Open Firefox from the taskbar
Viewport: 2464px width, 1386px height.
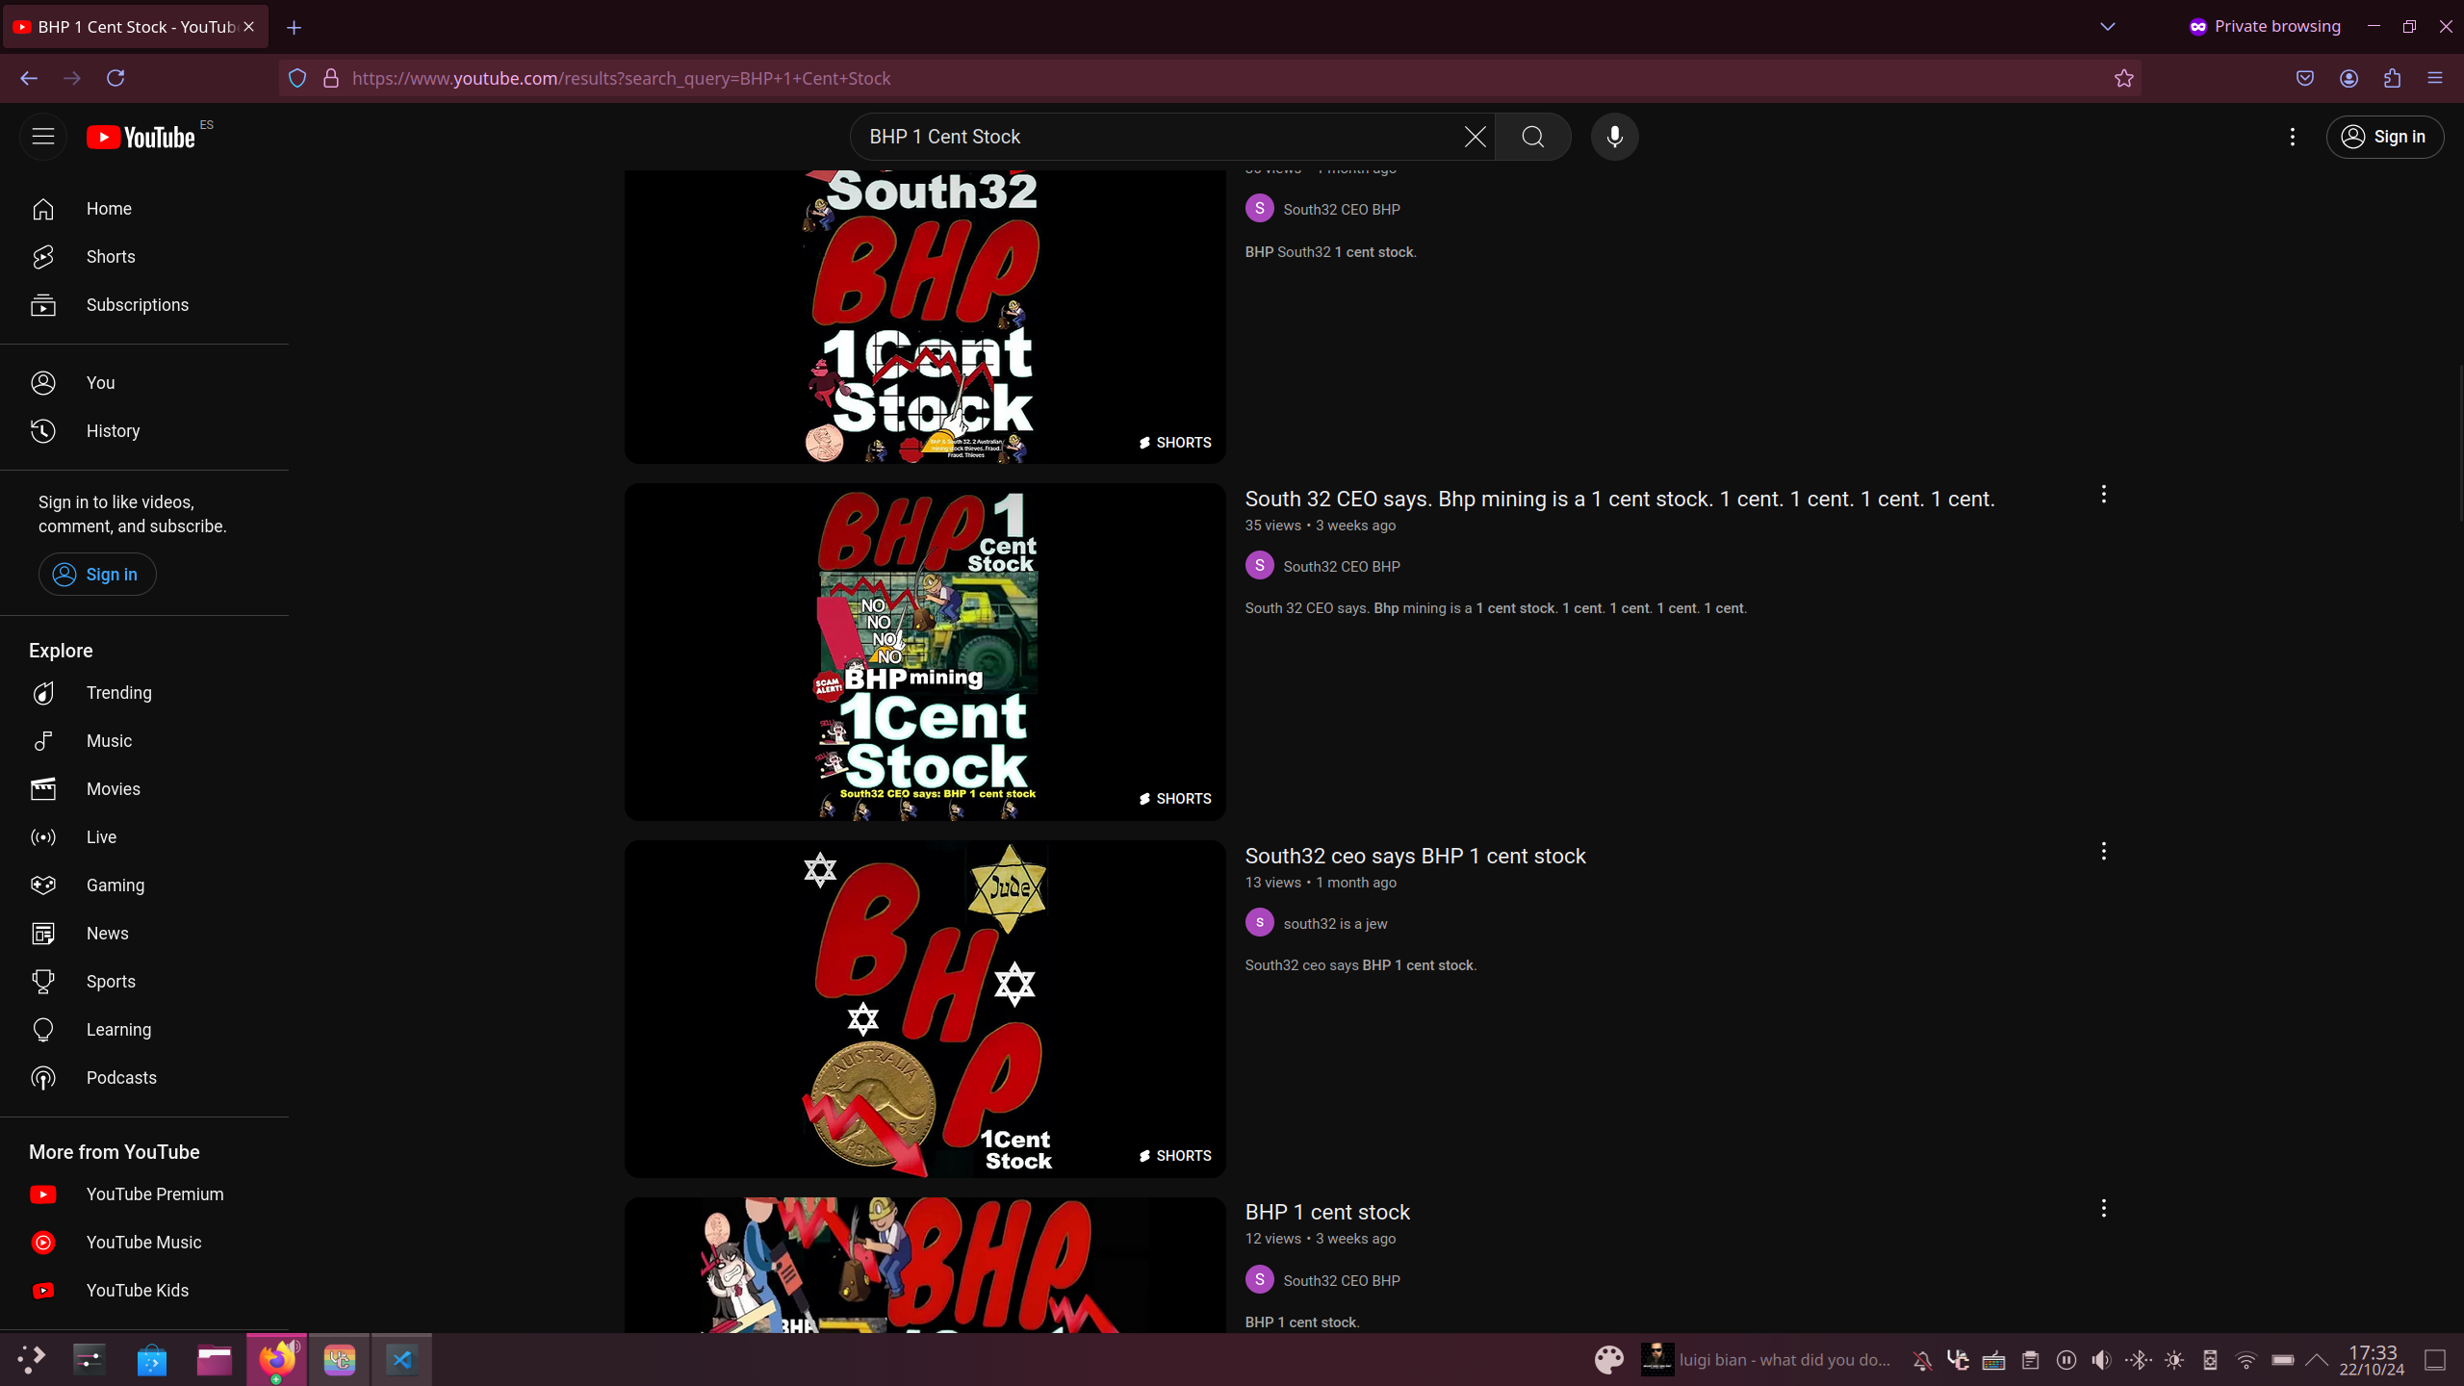tap(277, 1360)
